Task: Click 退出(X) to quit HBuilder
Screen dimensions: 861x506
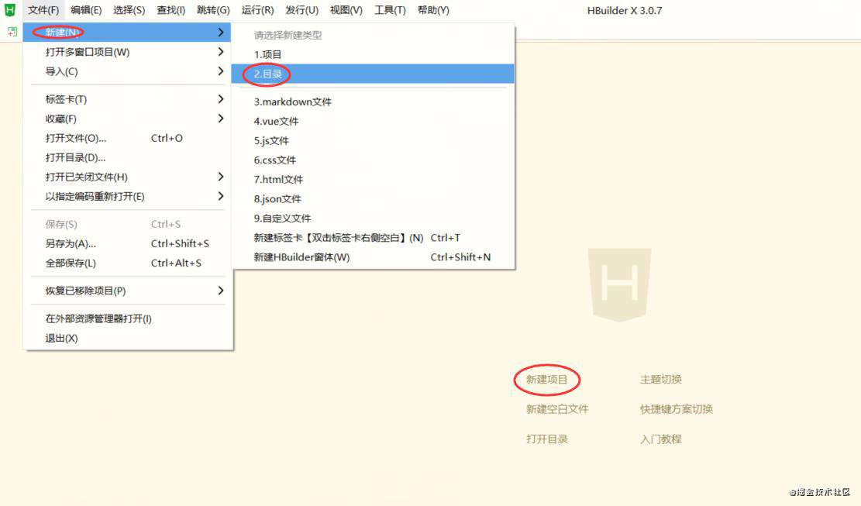Action: [x=127, y=338]
